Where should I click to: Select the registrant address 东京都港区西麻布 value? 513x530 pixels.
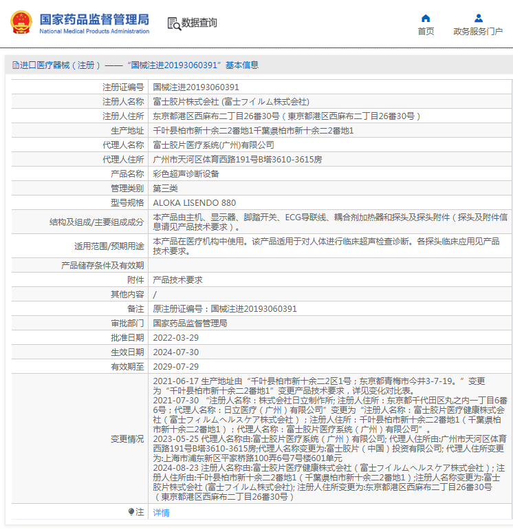coord(286,116)
